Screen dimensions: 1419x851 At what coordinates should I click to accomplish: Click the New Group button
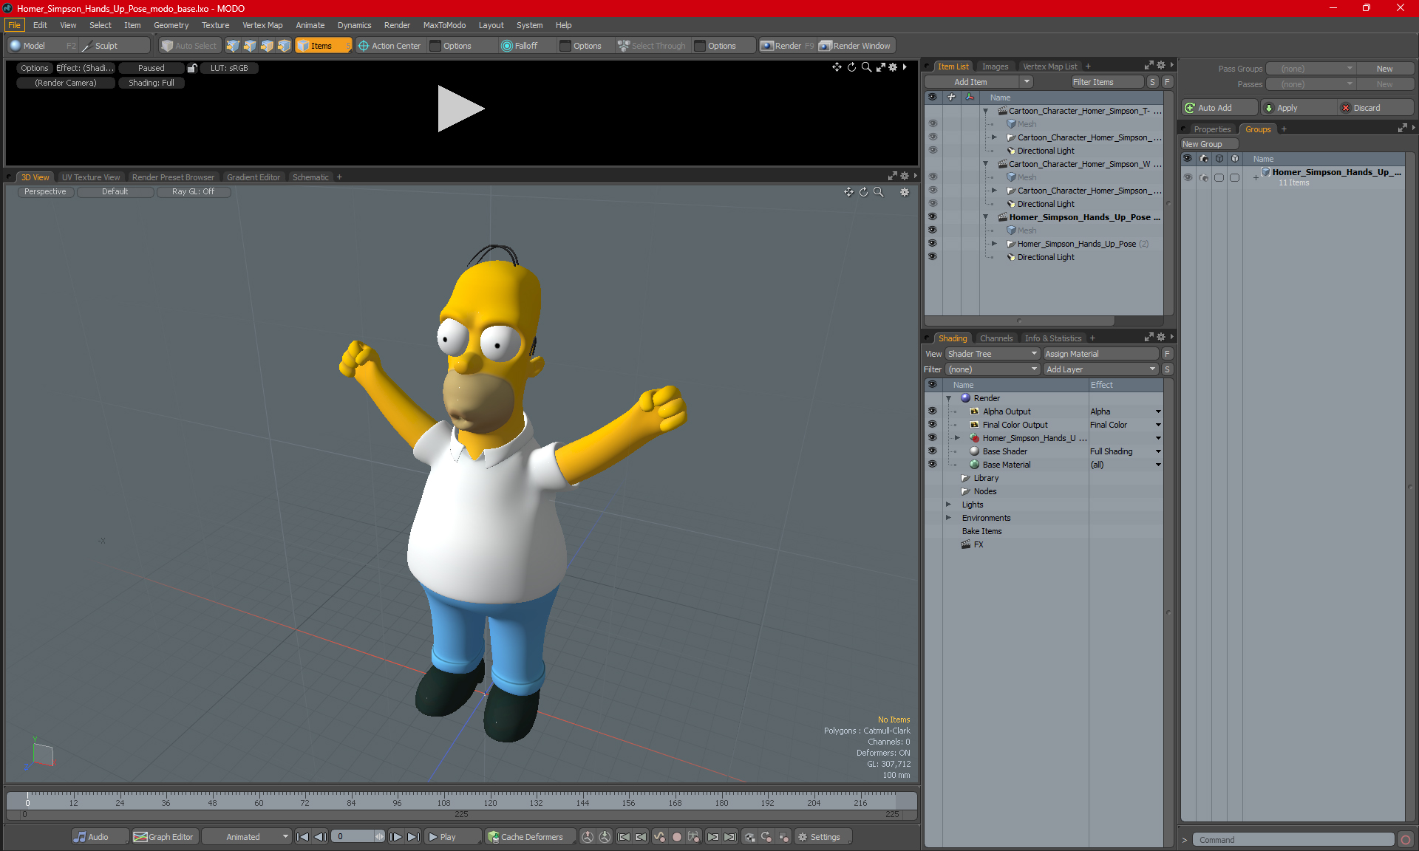click(x=1208, y=144)
